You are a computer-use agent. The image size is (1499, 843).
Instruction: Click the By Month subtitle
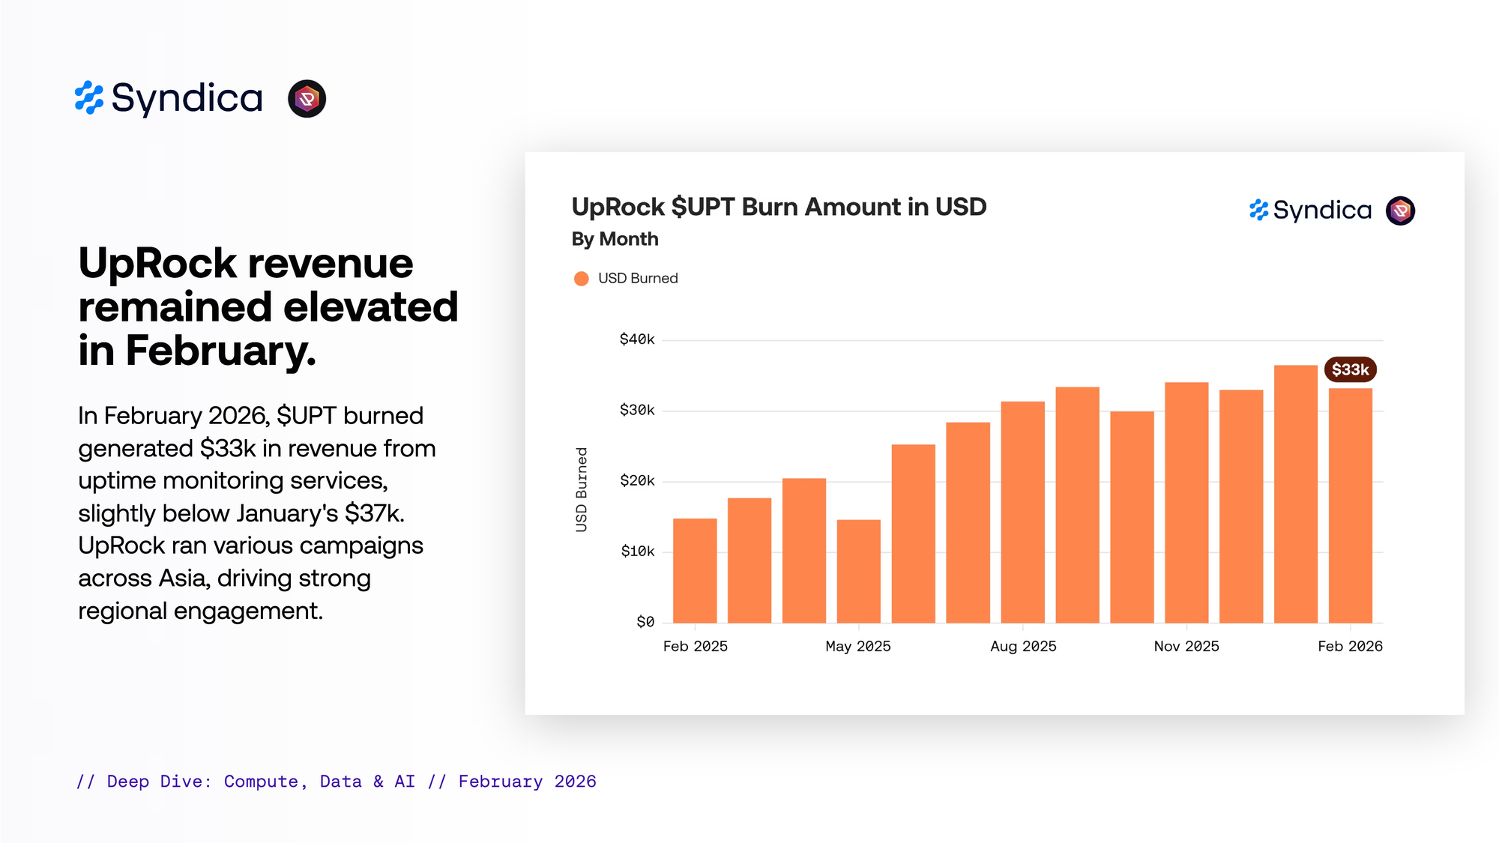click(615, 239)
